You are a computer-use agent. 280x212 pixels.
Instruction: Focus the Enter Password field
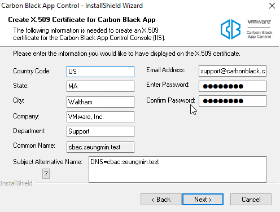pos(233,86)
